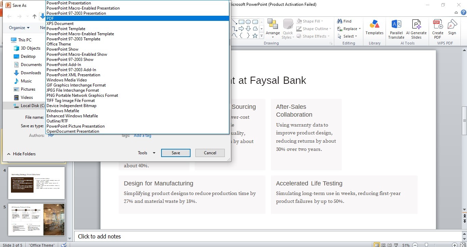Choose OpenDocument Presentation format

tap(138, 131)
